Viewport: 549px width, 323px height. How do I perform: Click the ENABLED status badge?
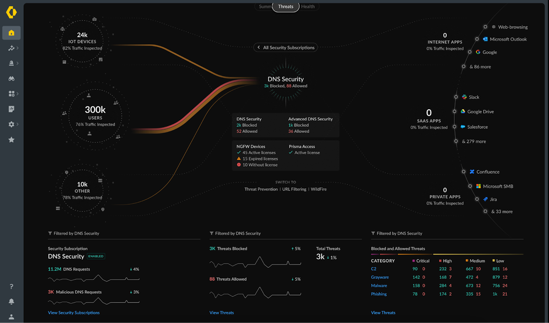pos(96,256)
